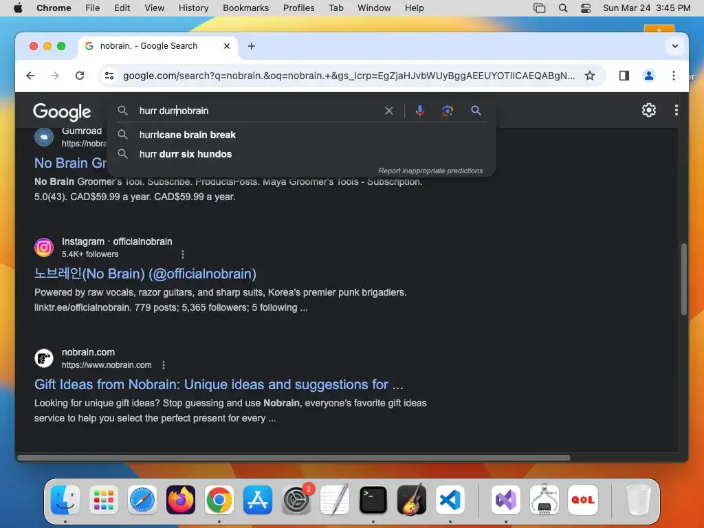Open Finder from the Dock
Viewport: 704px width, 528px height.
click(x=65, y=499)
